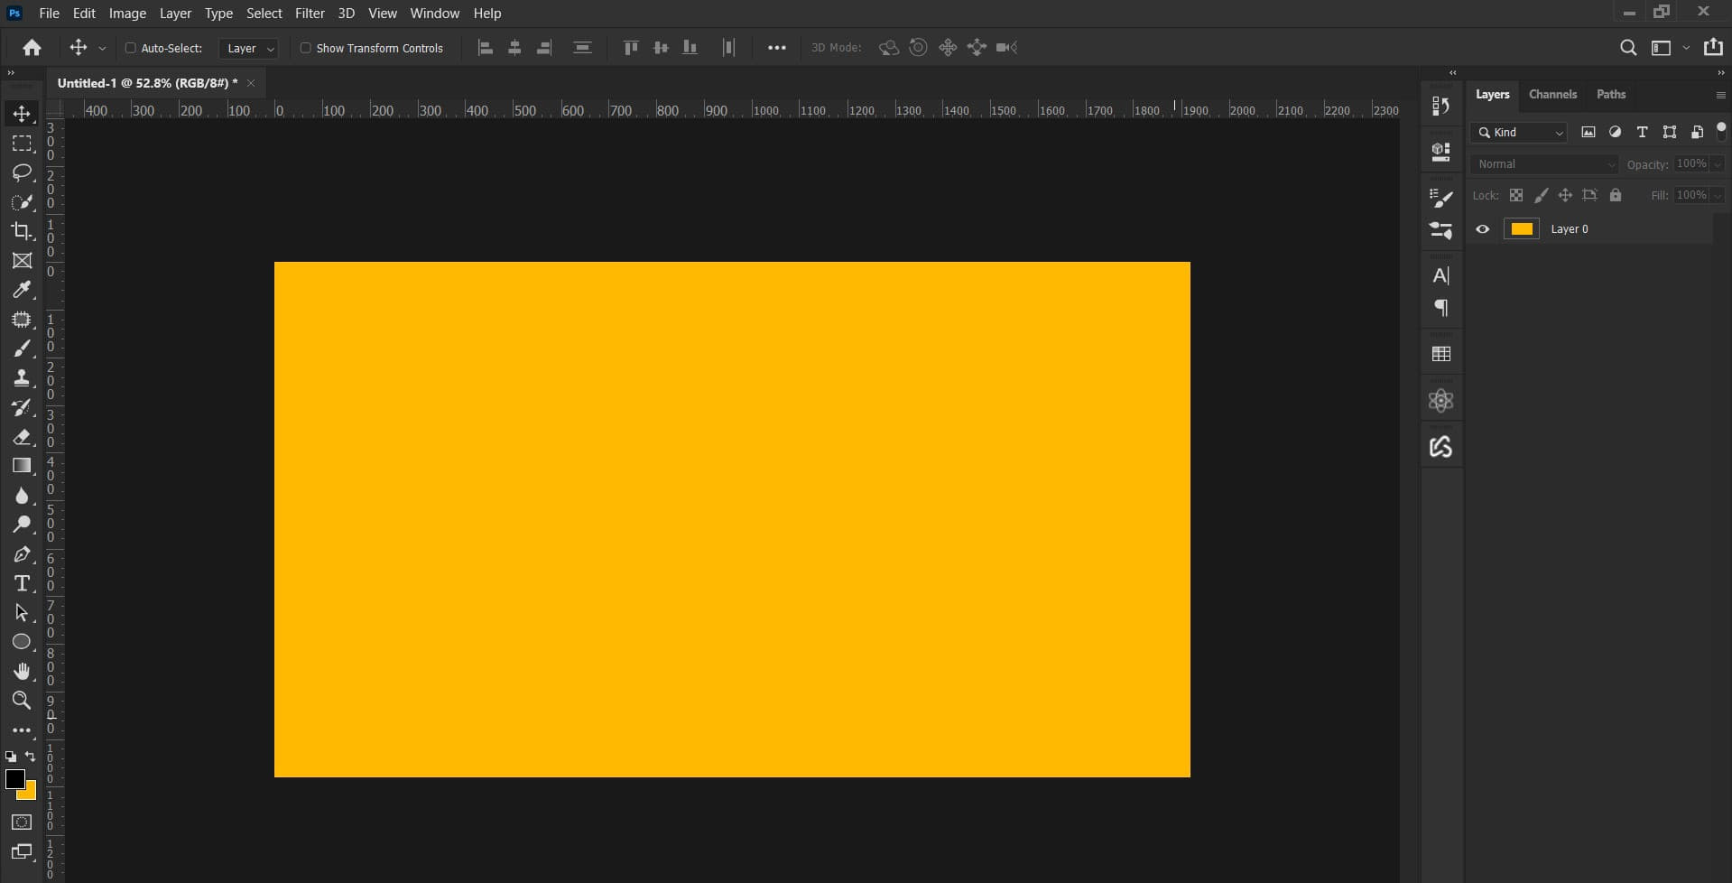Open the Window menu
Screen dimensions: 1732x883
(434, 14)
